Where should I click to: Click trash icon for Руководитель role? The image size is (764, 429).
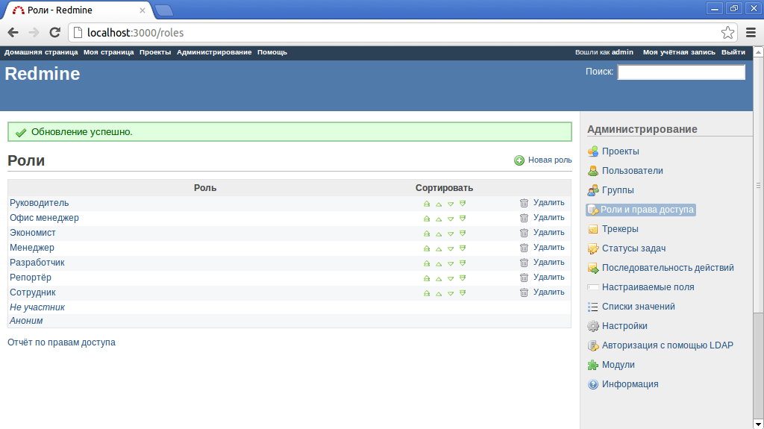pos(524,203)
